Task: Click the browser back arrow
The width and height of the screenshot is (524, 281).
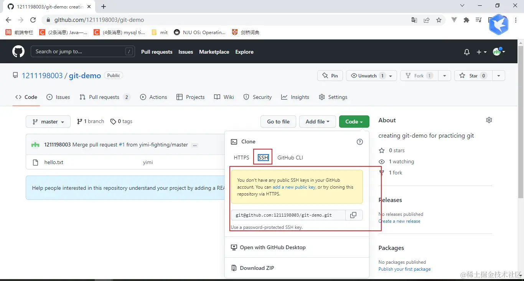Action: [8, 20]
